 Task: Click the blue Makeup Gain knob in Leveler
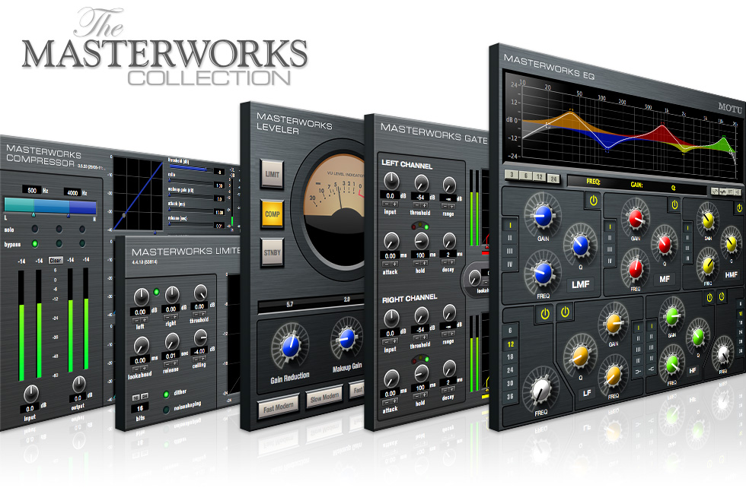click(x=347, y=338)
